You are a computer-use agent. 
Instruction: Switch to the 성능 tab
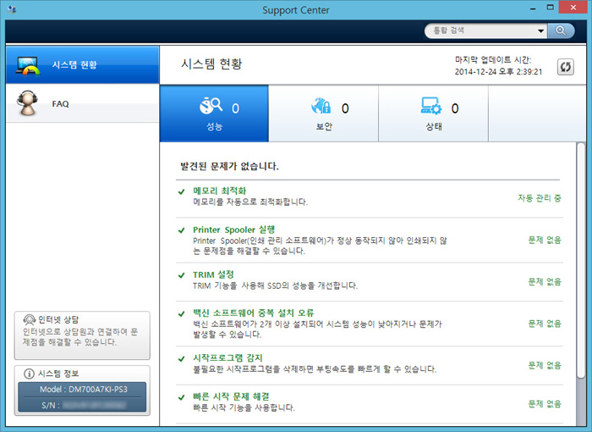(x=214, y=114)
